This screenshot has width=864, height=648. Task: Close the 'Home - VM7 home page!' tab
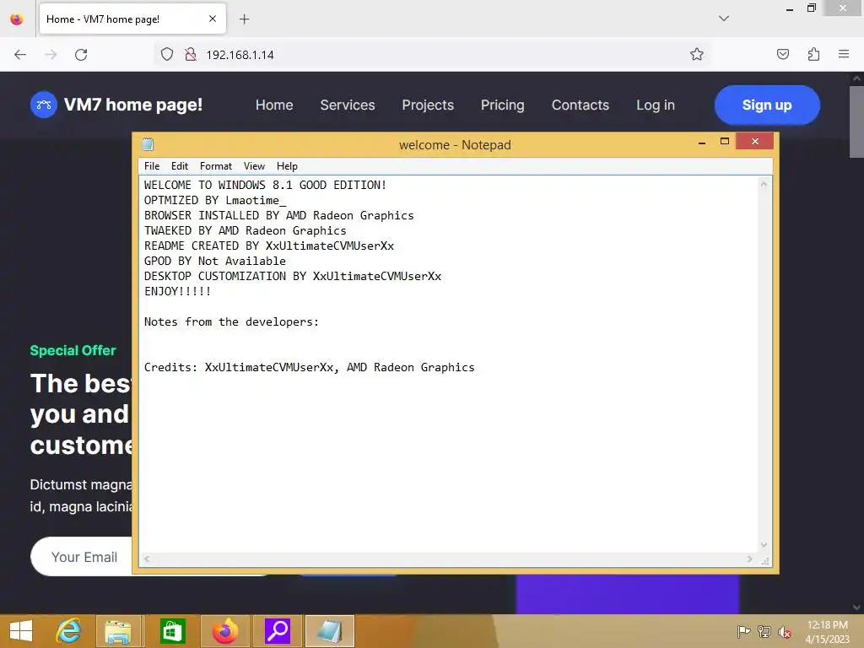213,19
